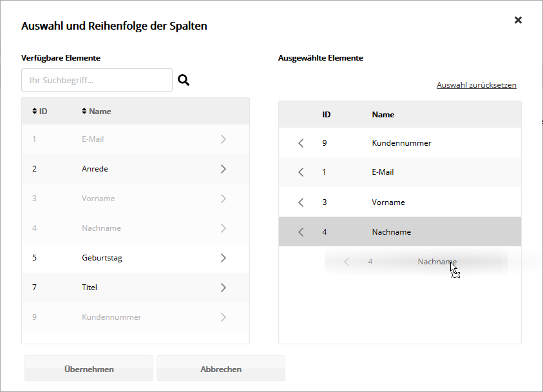Screen dimensions: 543x392
Task: Reset selection via Auswahl zurücksetzen link
Action: pos(476,85)
